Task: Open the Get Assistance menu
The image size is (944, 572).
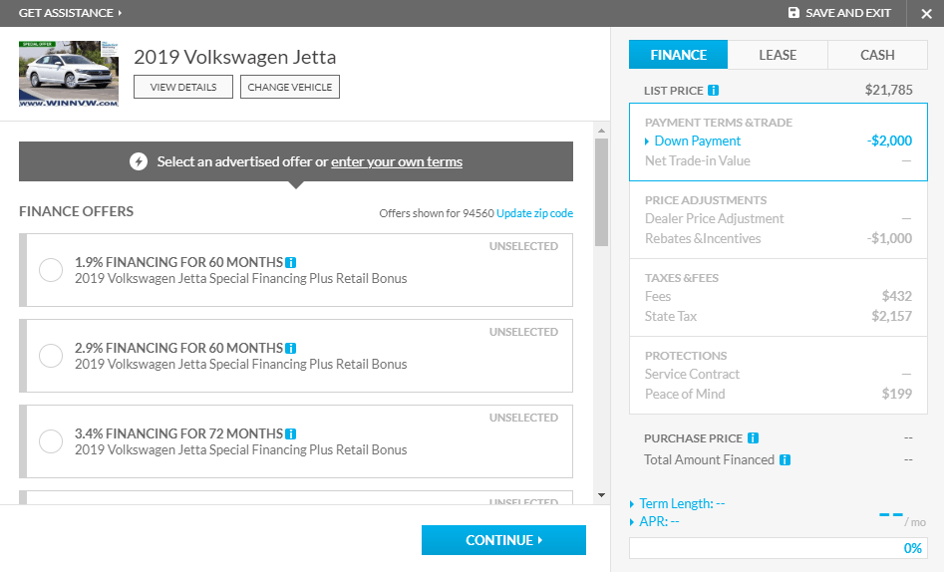Action: pos(71,13)
